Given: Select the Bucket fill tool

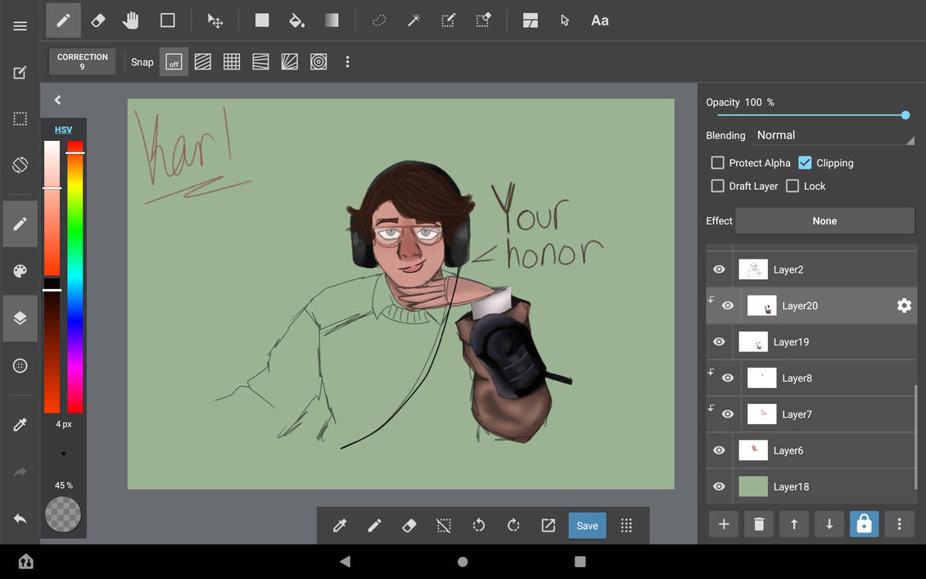Looking at the screenshot, I should click(x=296, y=20).
